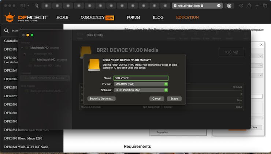Open the sidebar options chevron in Safari
271x154 pixels.
(28, 5)
